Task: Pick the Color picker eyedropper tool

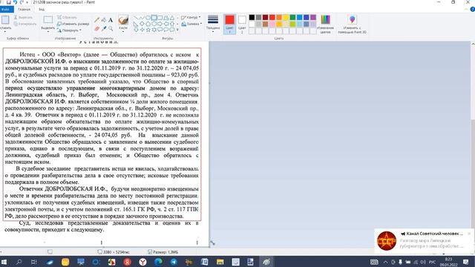Action: click(104, 28)
